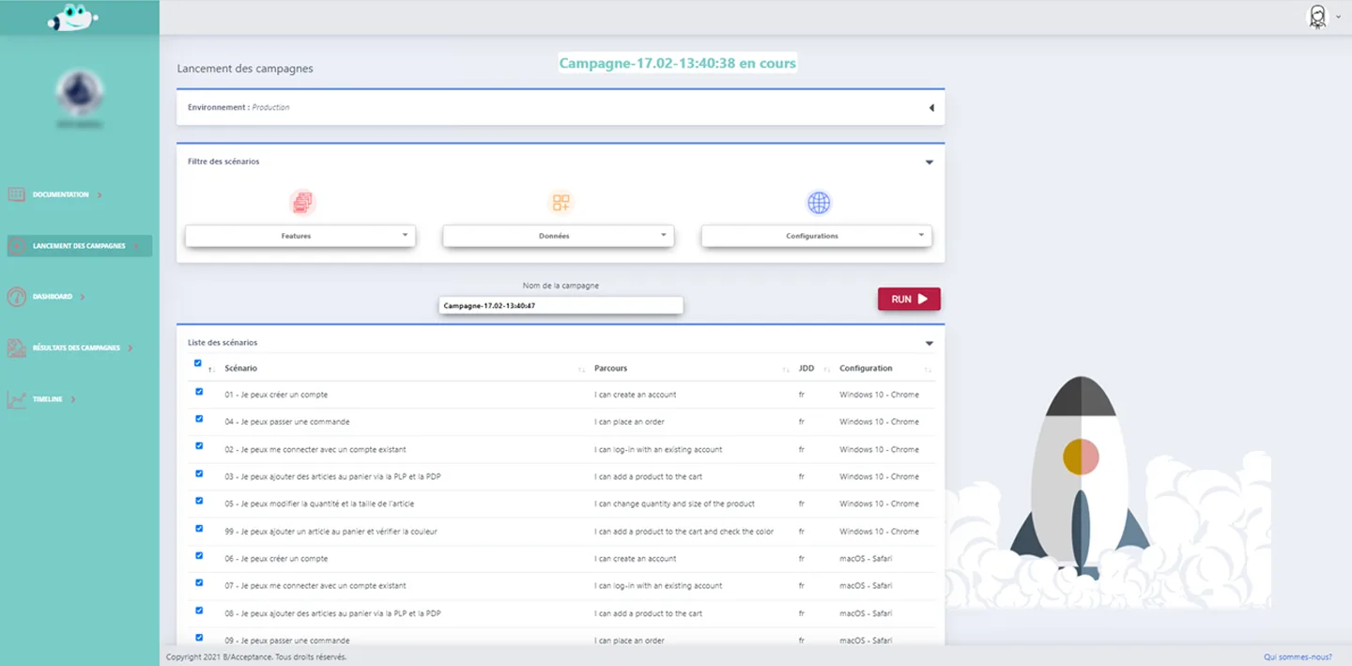
Task: Click macOS - Safari cell in scenario 06 row
Action: [x=866, y=559]
